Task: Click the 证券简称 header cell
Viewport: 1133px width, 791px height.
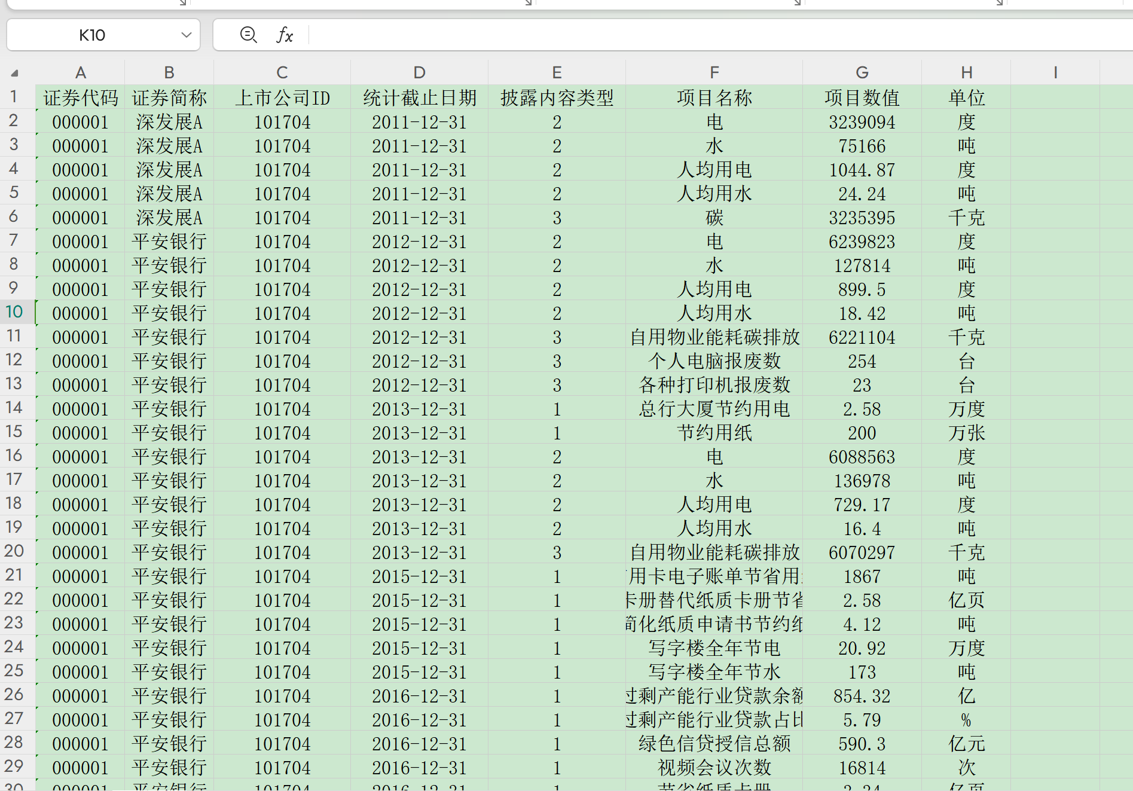Action: coord(169,97)
